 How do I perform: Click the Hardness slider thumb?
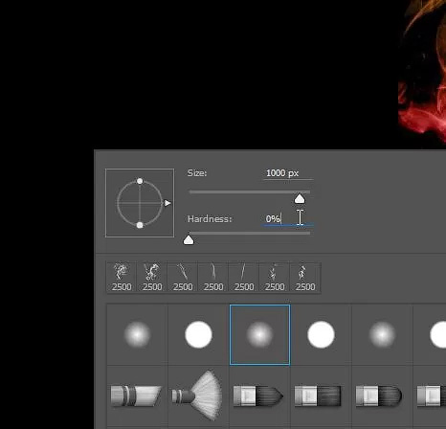coord(189,239)
